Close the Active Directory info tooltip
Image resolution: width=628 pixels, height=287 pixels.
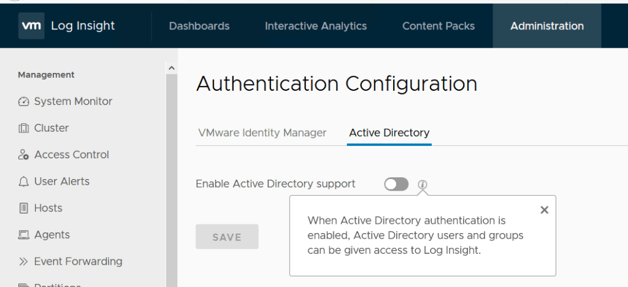tap(544, 210)
